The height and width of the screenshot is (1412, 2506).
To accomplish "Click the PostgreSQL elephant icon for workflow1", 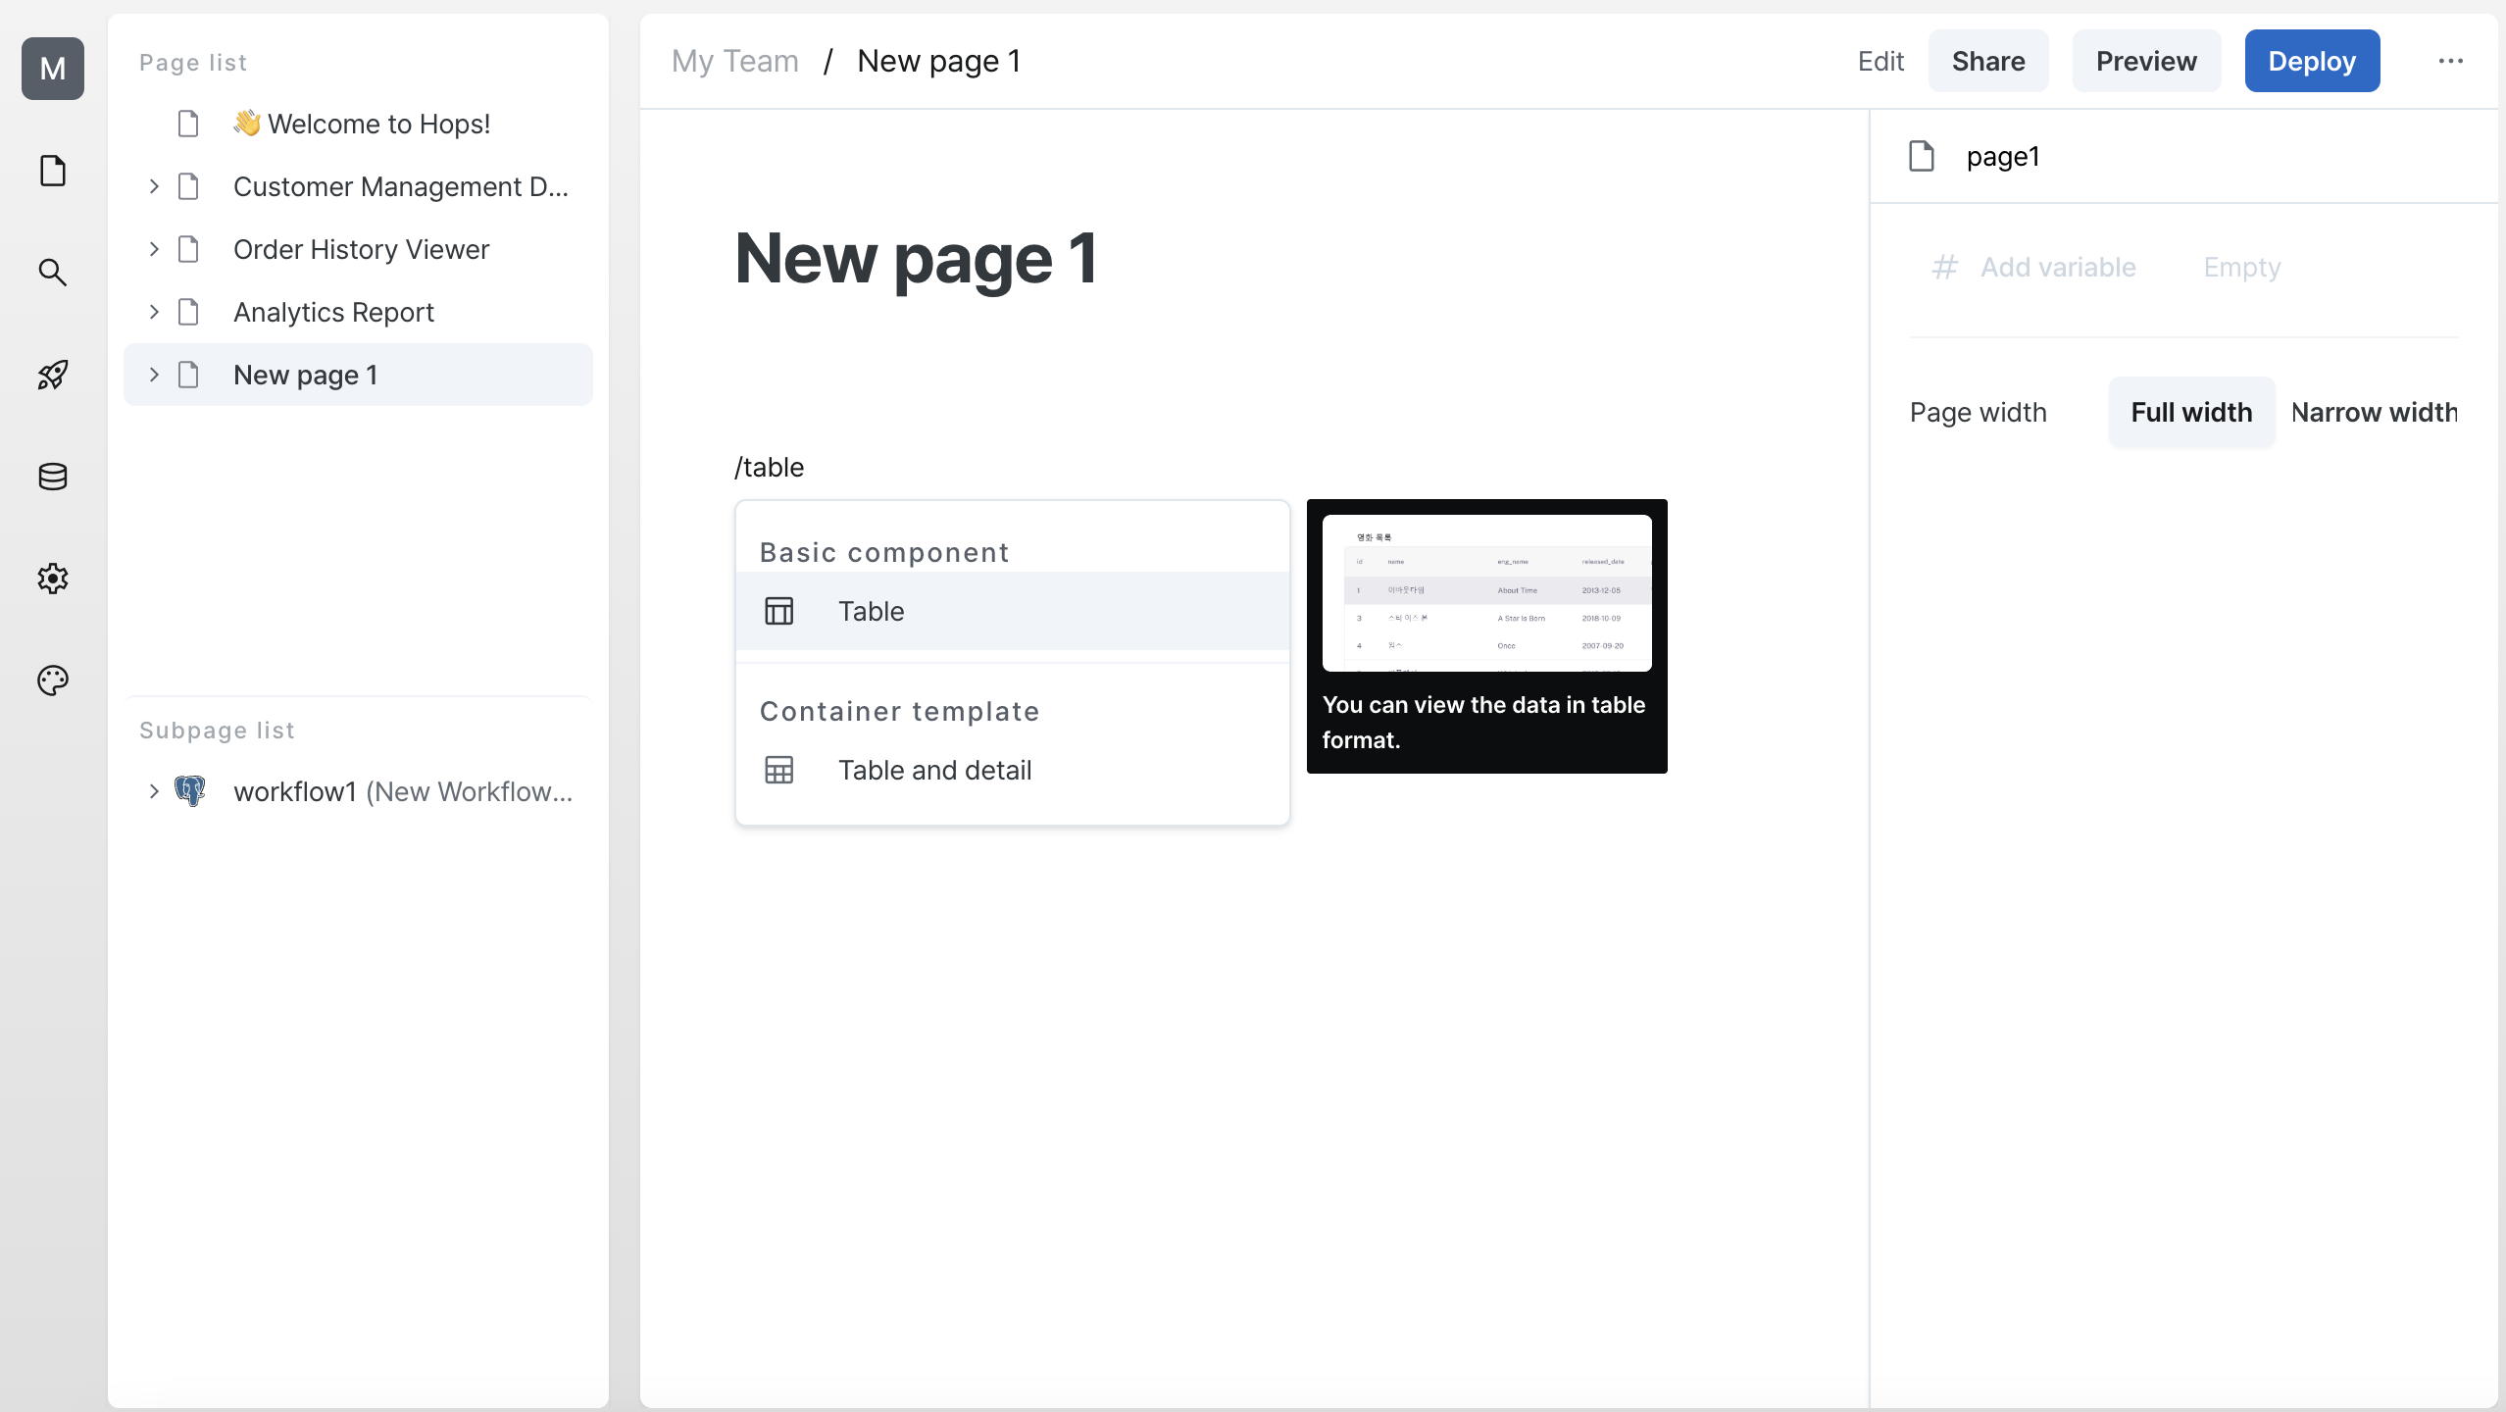I will pyautogui.click(x=190, y=790).
